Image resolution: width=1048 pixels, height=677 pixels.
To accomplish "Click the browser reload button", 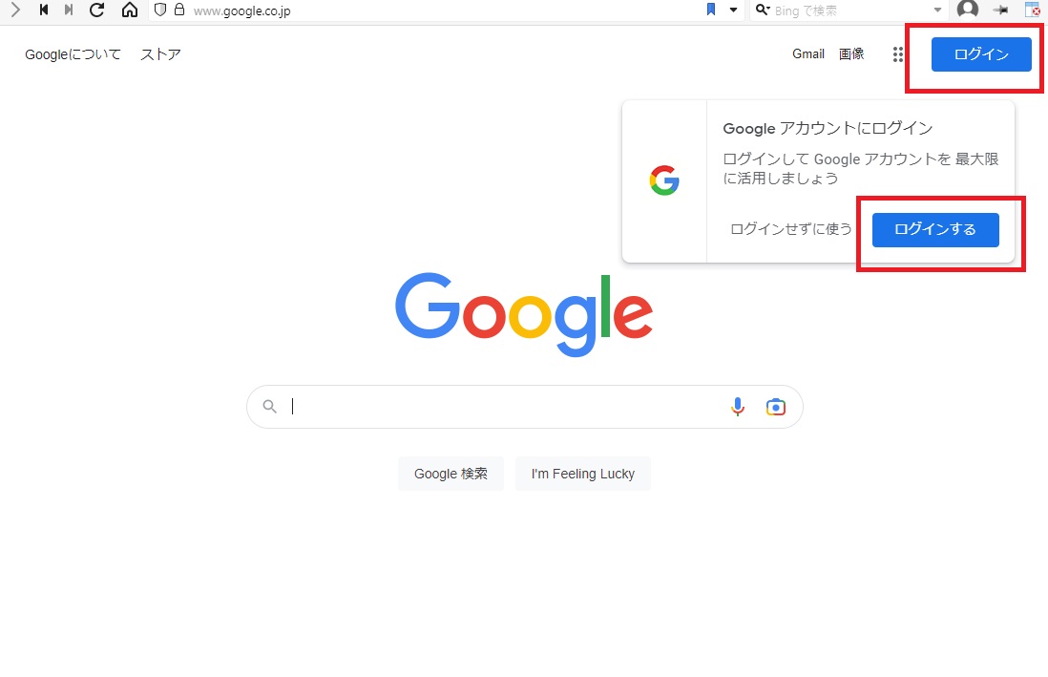I will (96, 11).
